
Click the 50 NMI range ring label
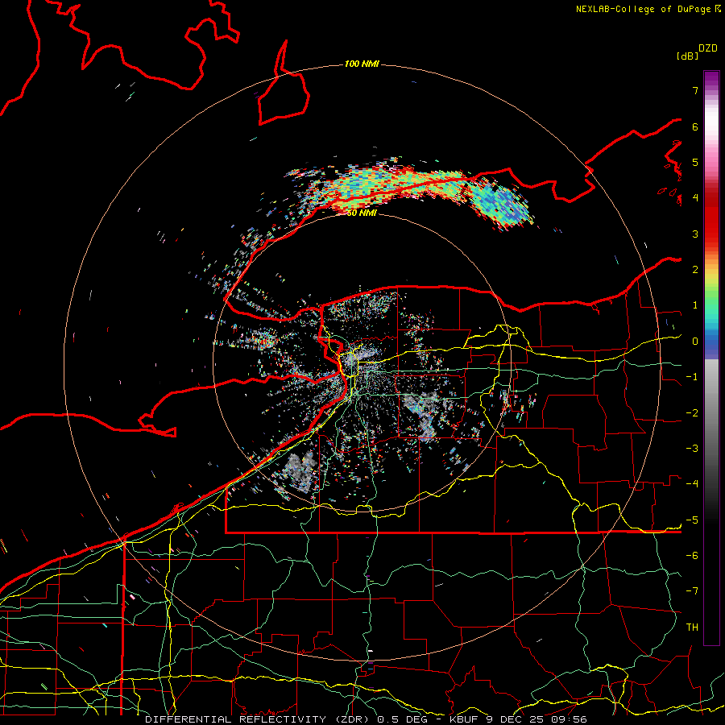pos(362,213)
